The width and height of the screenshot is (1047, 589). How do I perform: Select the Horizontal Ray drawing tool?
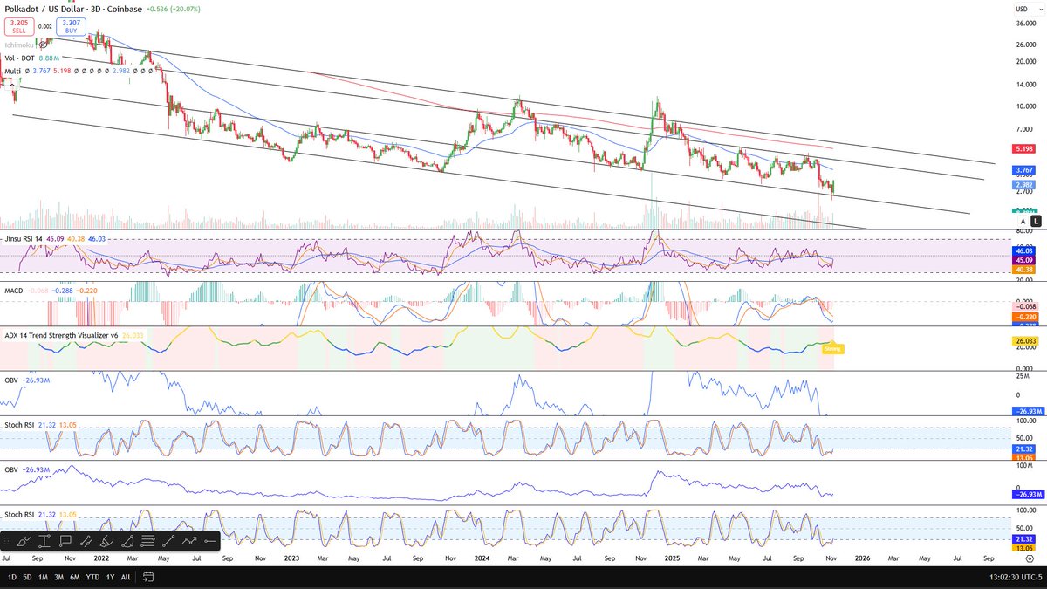(210, 541)
